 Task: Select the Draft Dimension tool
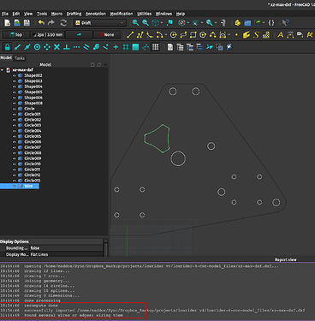(x=290, y=35)
